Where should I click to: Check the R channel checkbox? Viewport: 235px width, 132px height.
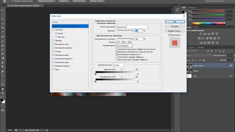tap(117, 42)
